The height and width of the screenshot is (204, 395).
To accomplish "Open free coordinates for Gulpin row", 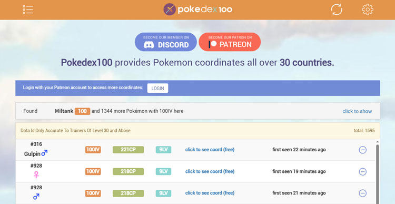I will [210, 150].
